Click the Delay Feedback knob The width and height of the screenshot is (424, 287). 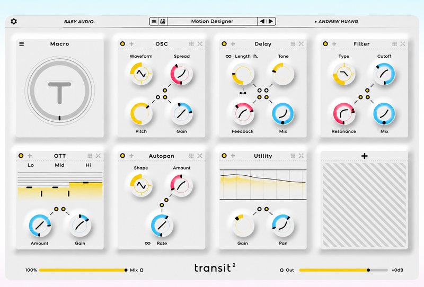(x=243, y=114)
